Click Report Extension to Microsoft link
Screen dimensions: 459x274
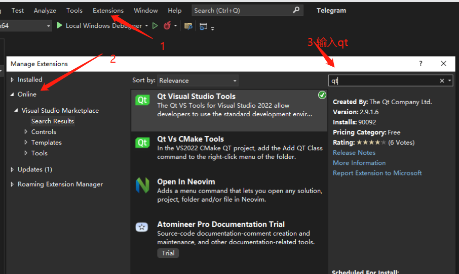377,173
